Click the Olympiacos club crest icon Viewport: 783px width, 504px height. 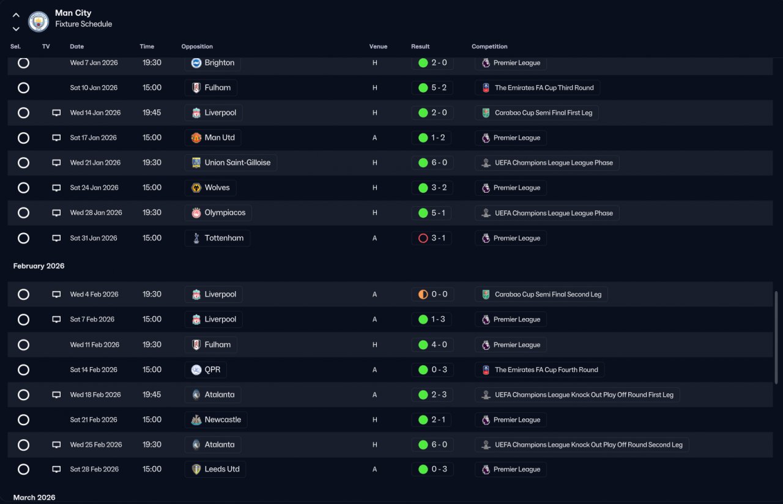(x=196, y=213)
